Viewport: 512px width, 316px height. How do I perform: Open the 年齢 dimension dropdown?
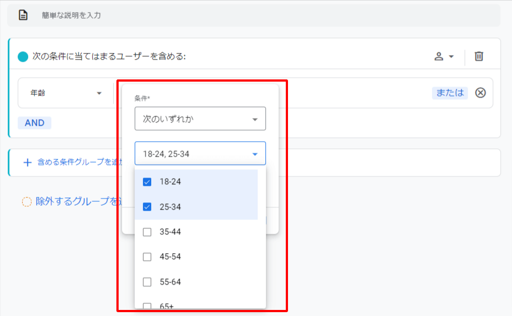click(65, 93)
